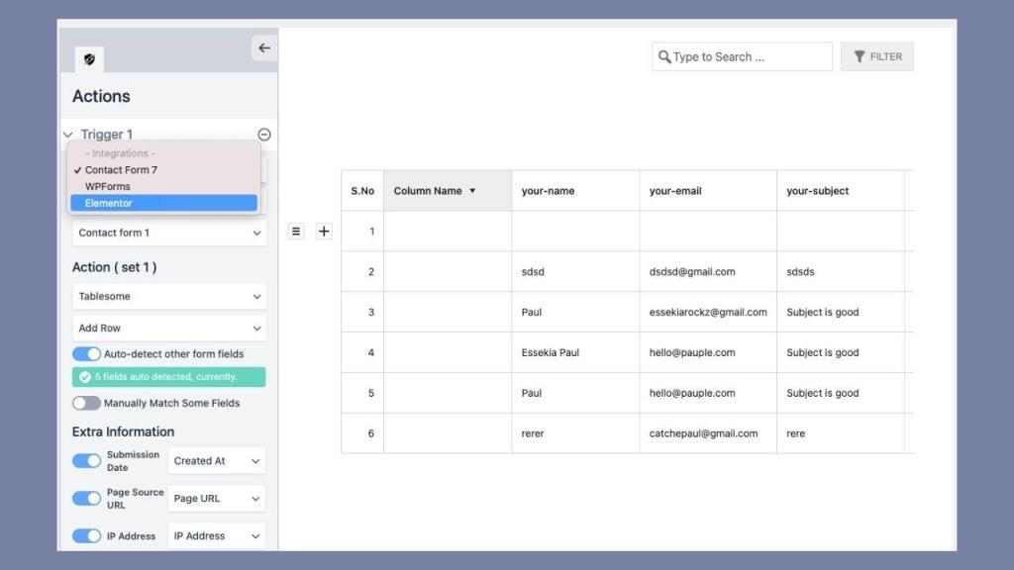Screen dimensions: 1014x570
Task: Add a new column with the plus icon
Action: (x=324, y=231)
